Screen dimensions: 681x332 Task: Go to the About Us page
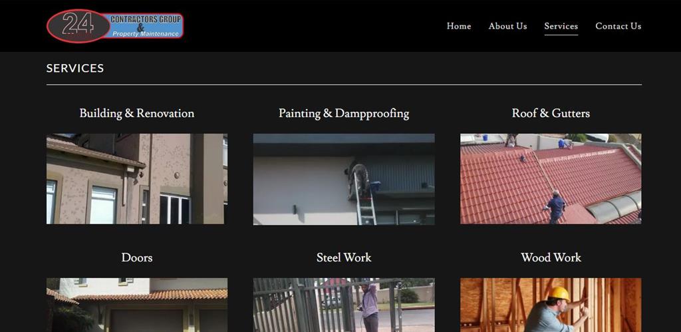tap(507, 26)
